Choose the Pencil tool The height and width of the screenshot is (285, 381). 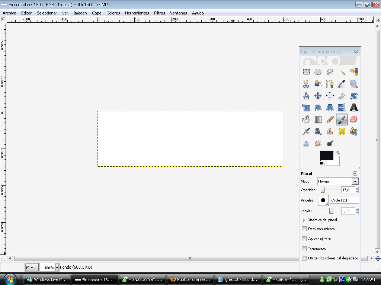coord(330,119)
